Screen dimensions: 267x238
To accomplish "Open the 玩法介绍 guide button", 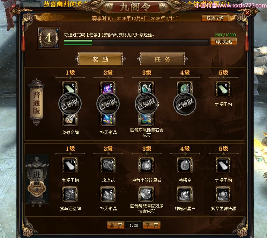I will [x=215, y=18].
